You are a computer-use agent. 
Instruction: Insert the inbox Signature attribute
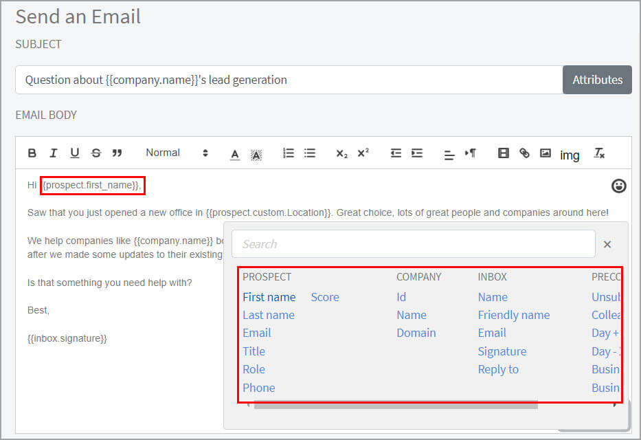point(502,351)
